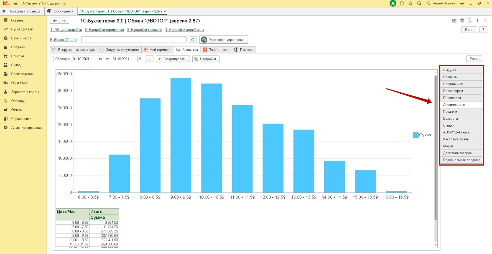Open the three-dot form menu icon
492x254 pixels.
[x=478, y=21]
